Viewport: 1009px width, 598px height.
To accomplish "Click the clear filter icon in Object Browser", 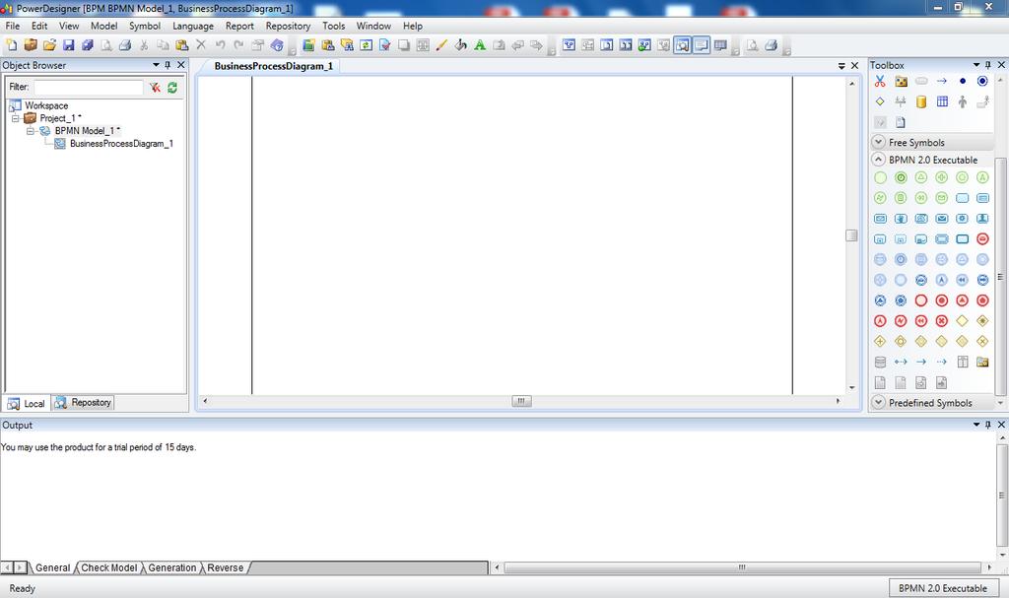I will click(x=155, y=88).
